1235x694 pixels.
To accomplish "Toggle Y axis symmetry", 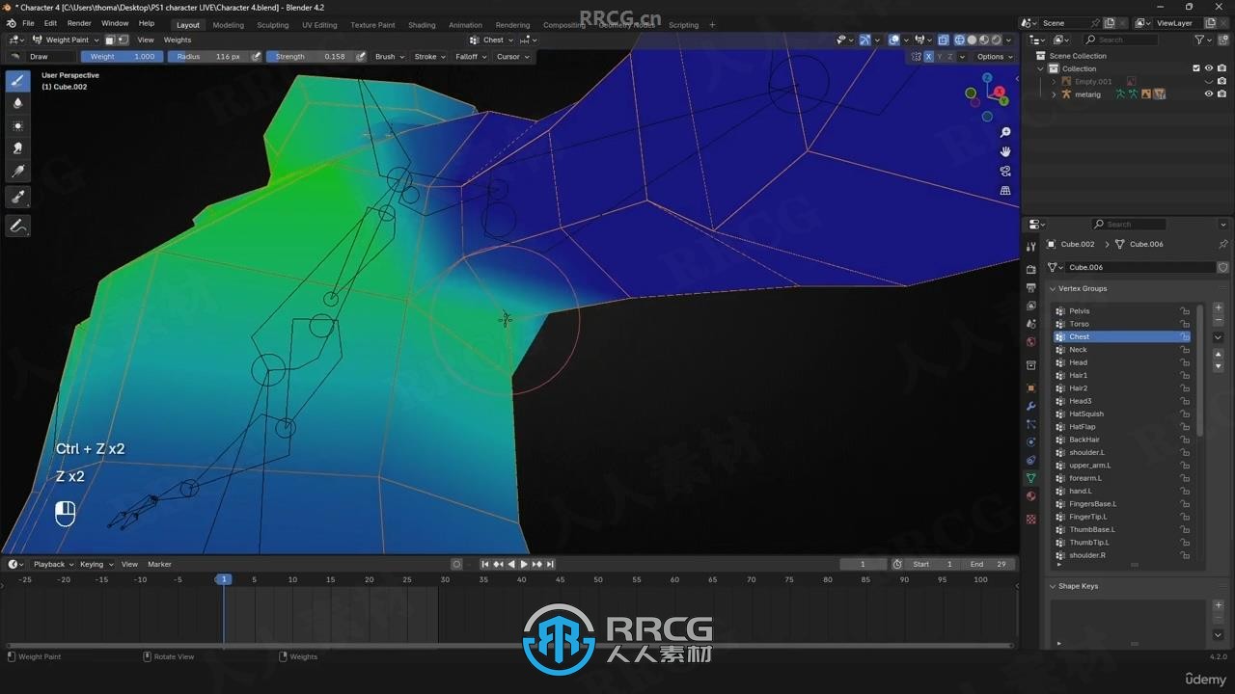I will pyautogui.click(x=939, y=57).
